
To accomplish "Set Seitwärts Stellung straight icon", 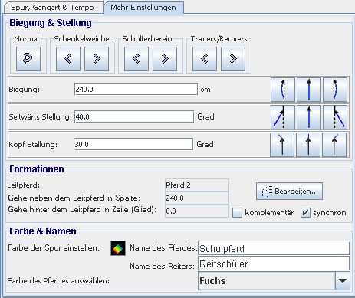I will click(309, 117).
